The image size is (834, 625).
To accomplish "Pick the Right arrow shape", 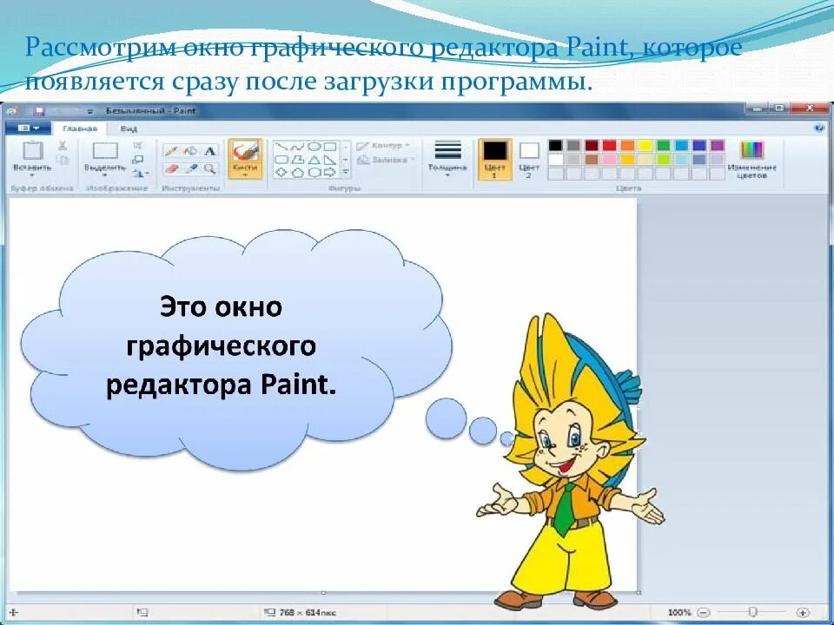I will 330,172.
